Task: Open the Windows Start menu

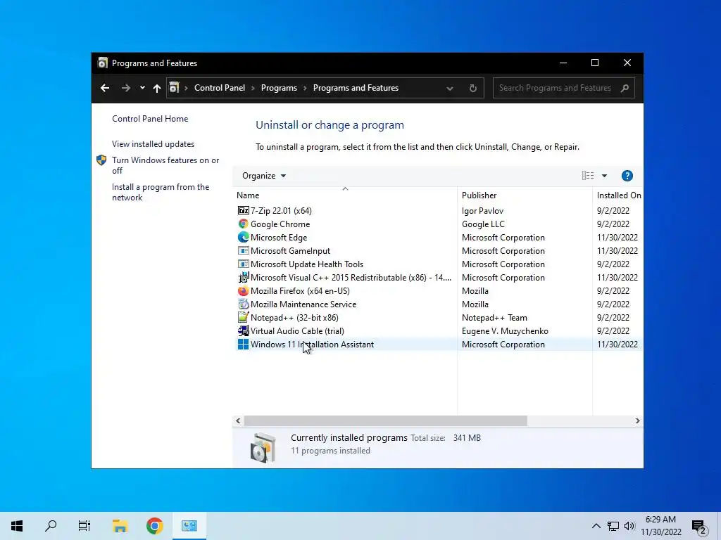Action: pyautogui.click(x=17, y=526)
